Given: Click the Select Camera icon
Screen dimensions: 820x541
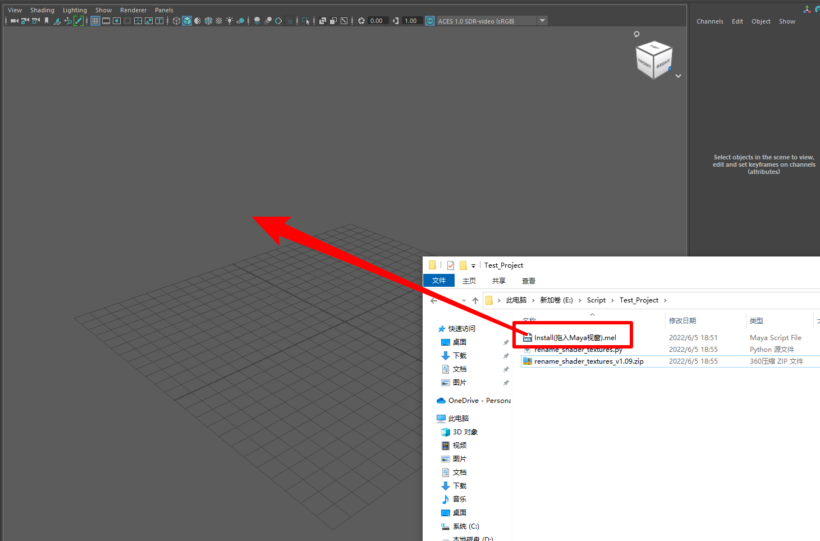Looking at the screenshot, I should (x=14, y=21).
